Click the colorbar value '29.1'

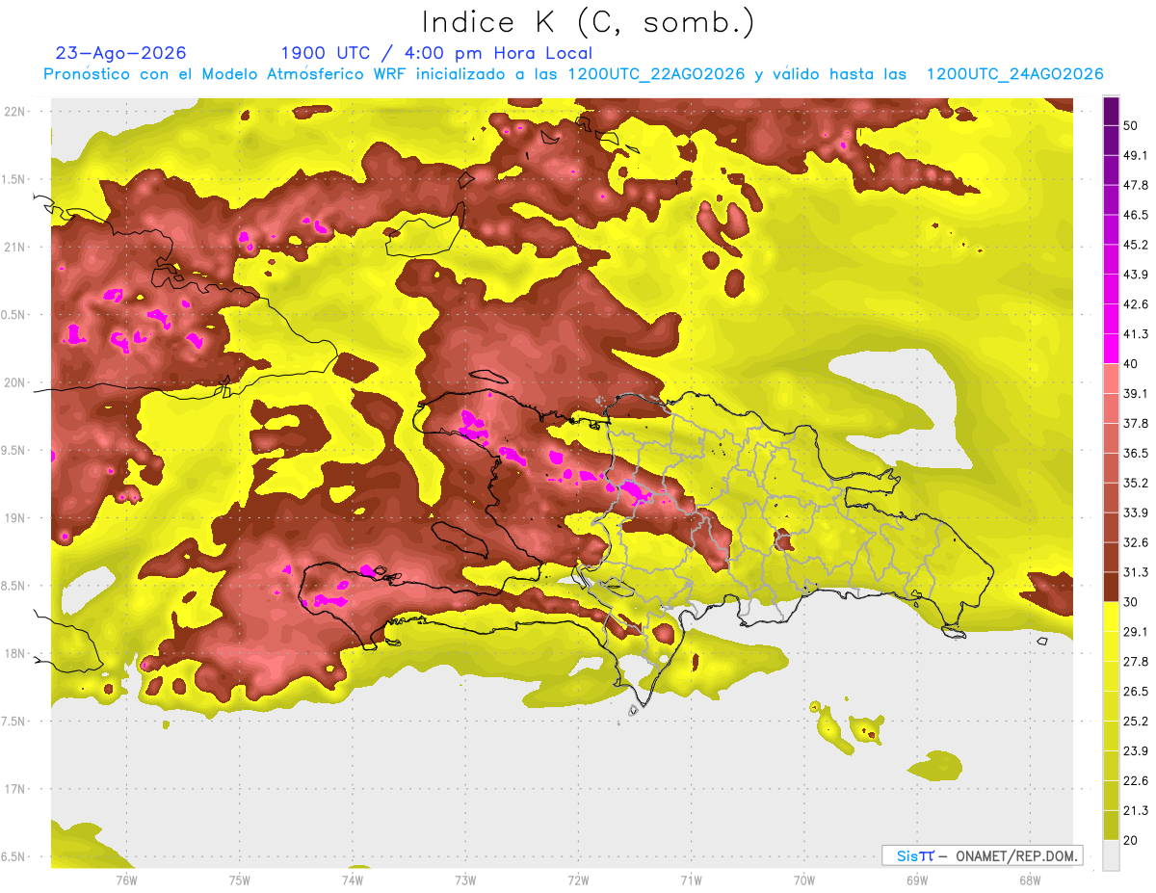point(1136,632)
